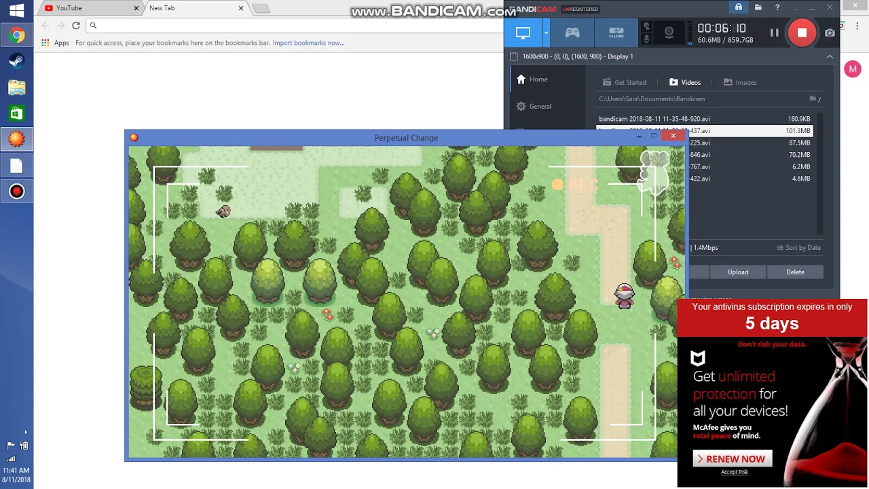Open Bandicam help question mark
Screen dimensions: 869x489
pos(777,7)
